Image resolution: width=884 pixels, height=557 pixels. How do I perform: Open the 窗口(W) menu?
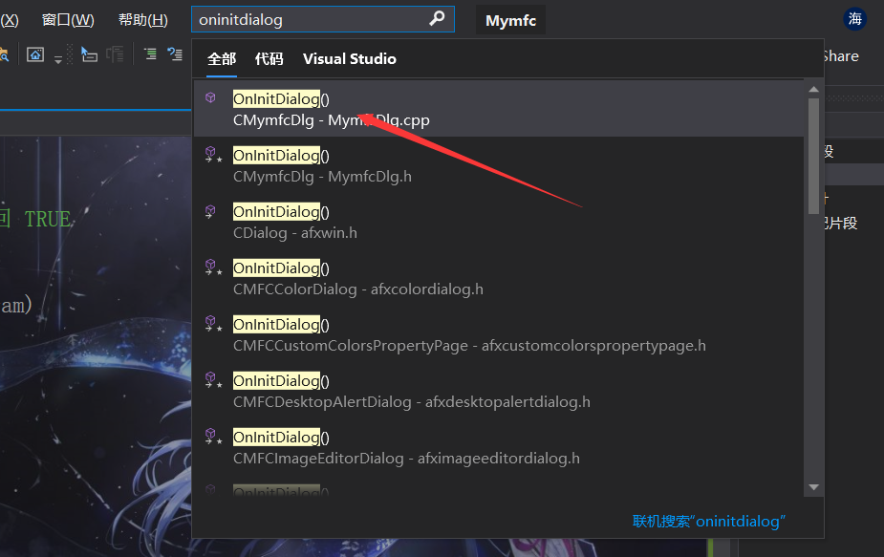click(68, 20)
